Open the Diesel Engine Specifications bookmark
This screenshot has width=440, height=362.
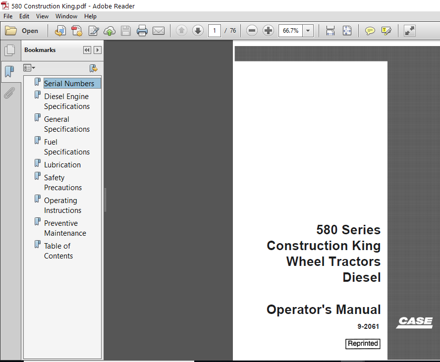67,101
